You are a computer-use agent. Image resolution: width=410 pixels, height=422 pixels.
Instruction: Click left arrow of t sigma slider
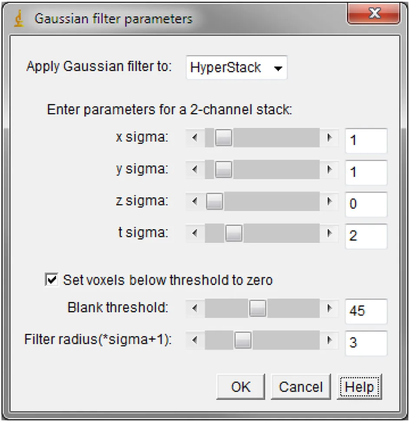point(195,234)
